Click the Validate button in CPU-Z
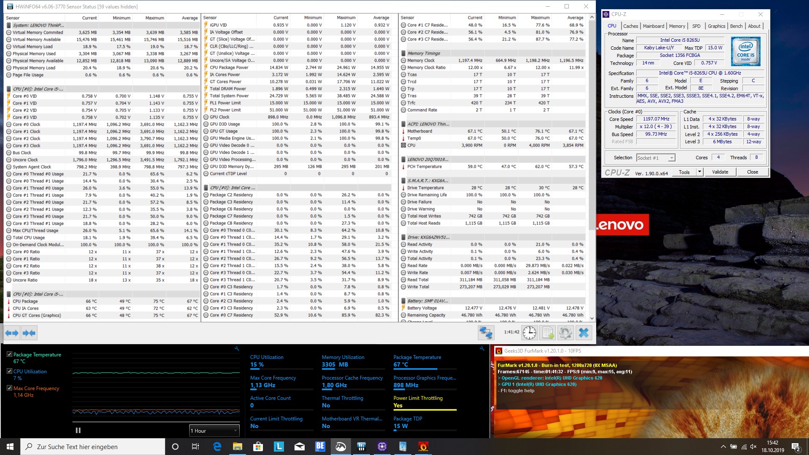Image resolution: width=809 pixels, height=455 pixels. (720, 172)
